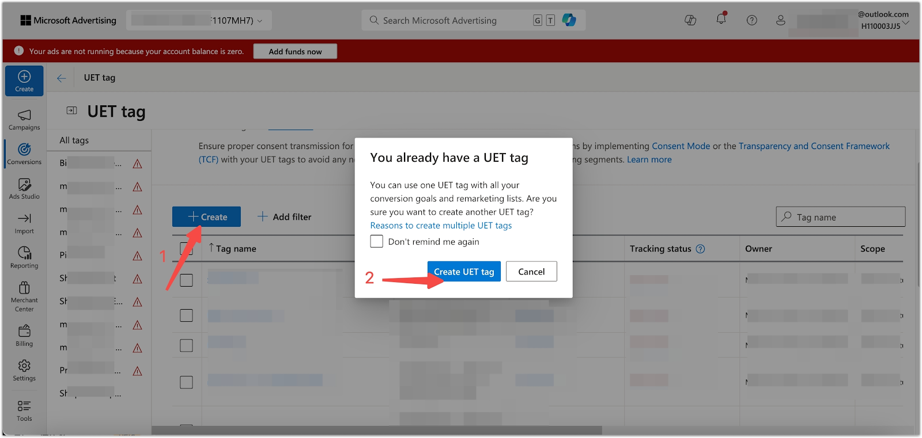The width and height of the screenshot is (922, 438).
Task: Select the fourth table row checkbox
Action: [186, 382]
